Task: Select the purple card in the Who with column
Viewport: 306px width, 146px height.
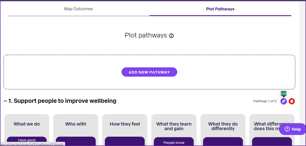Action: [76, 141]
